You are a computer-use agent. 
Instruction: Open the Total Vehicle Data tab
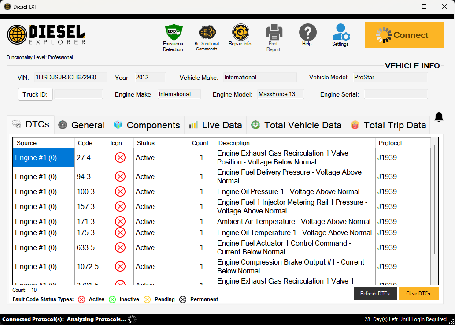pyautogui.click(x=296, y=125)
